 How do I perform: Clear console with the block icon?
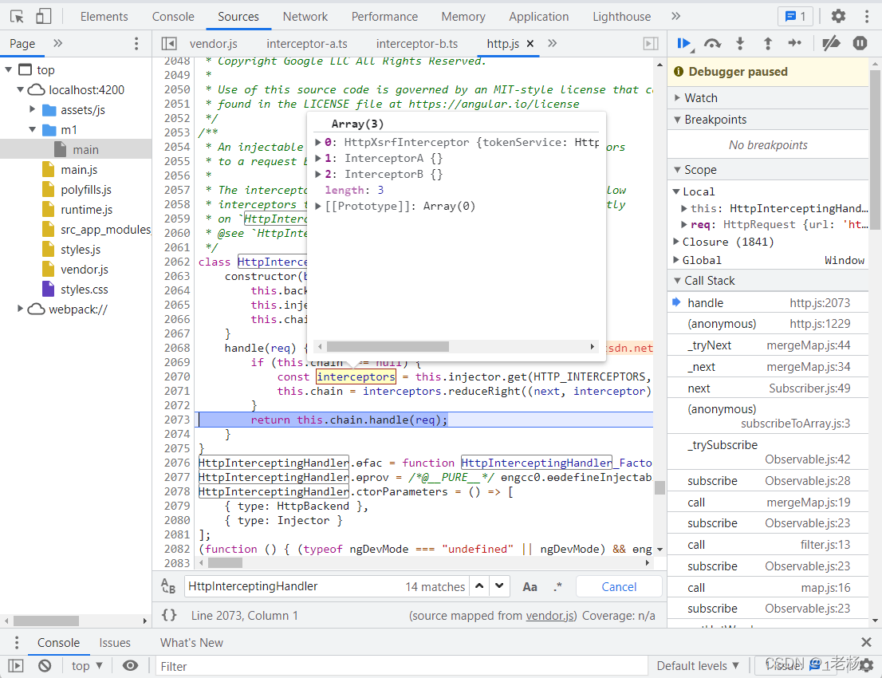point(45,666)
